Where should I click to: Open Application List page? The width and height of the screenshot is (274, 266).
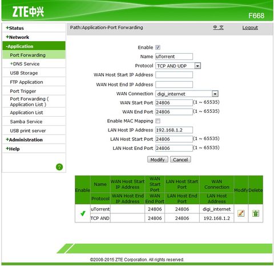(26, 113)
